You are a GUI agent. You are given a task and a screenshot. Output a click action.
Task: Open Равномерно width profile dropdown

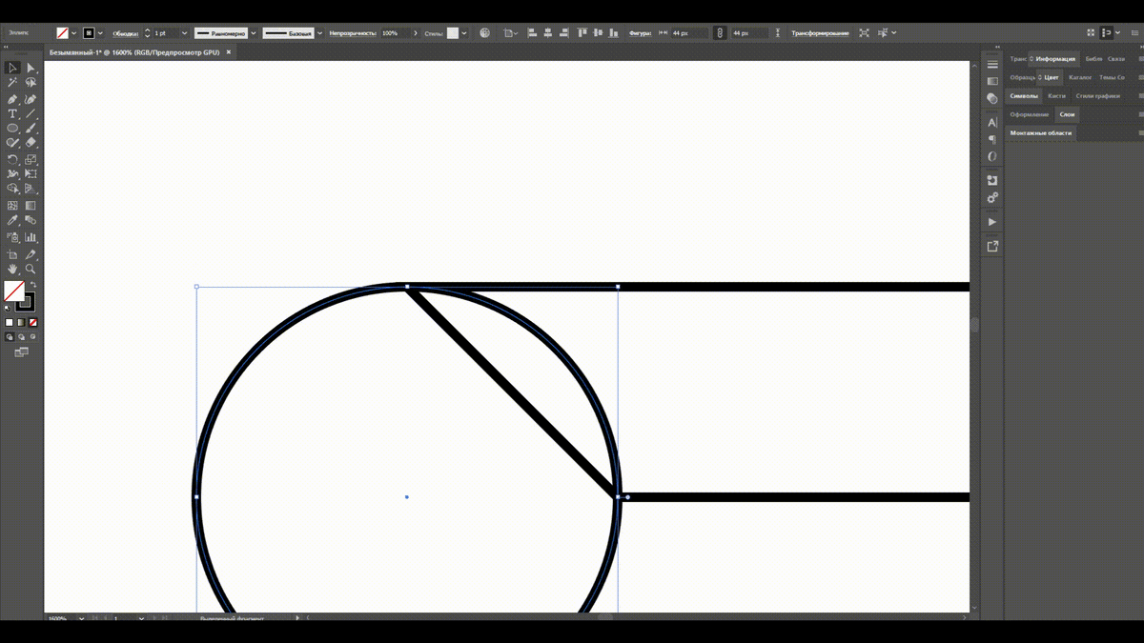[254, 33]
